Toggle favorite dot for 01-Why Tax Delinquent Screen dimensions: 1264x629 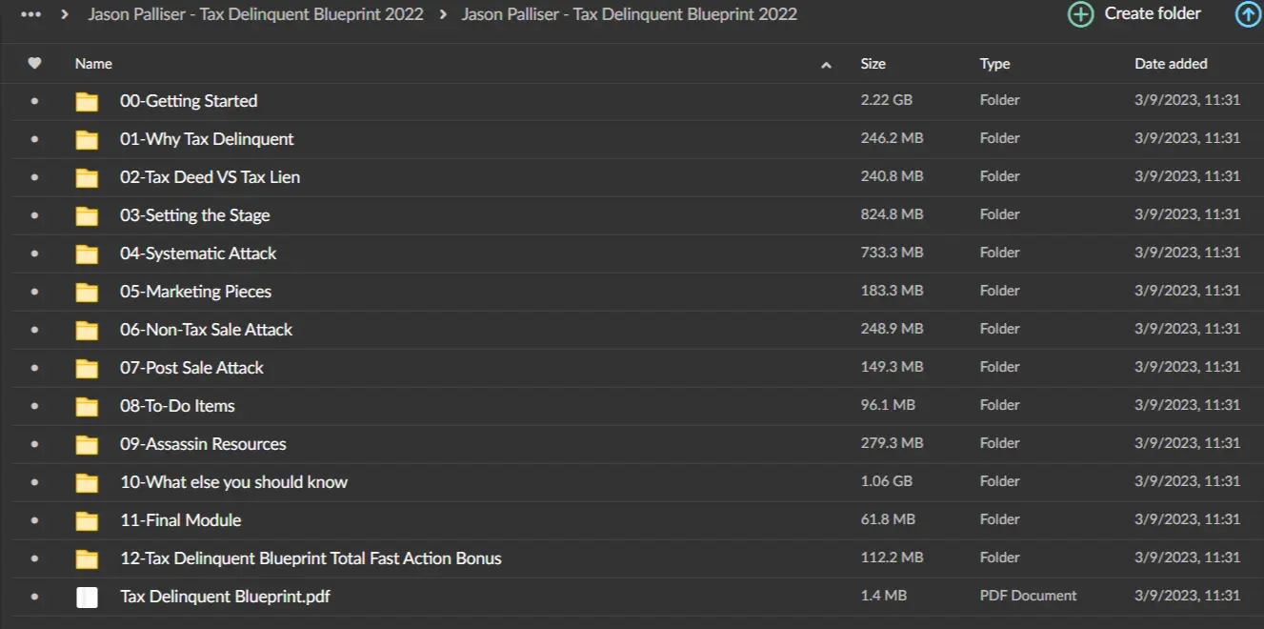pos(35,139)
